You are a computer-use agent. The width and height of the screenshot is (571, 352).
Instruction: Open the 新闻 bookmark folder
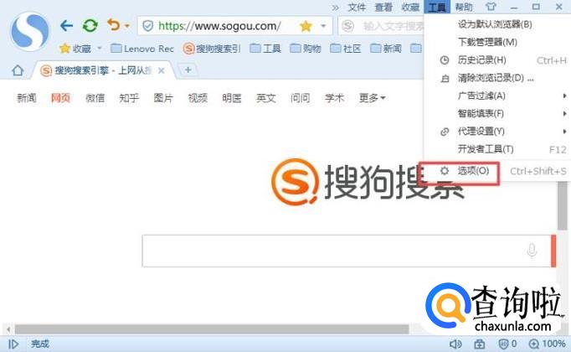pos(386,49)
